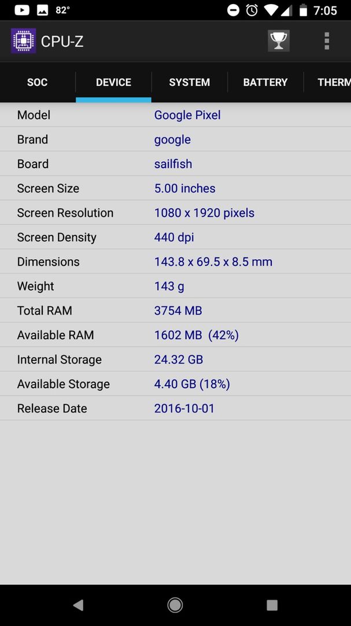Tap the Available RAM row

point(175,335)
